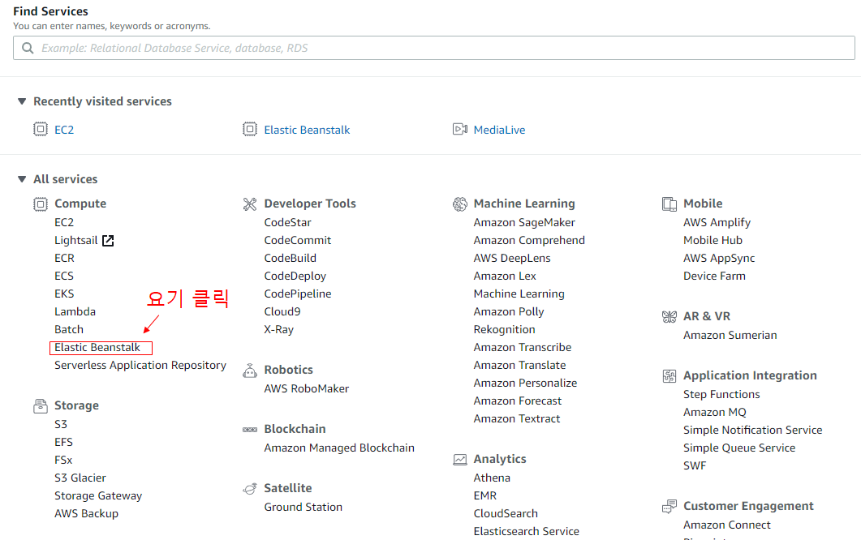Open X-Ray
The image size is (861, 540).
(279, 330)
